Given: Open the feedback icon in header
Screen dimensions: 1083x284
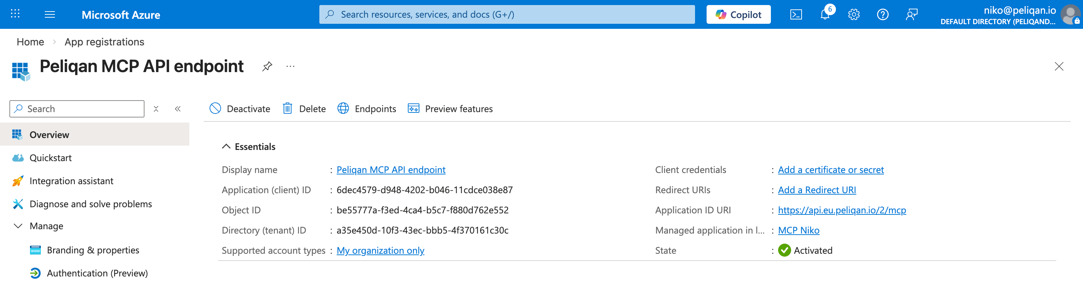Looking at the screenshot, I should click(911, 15).
